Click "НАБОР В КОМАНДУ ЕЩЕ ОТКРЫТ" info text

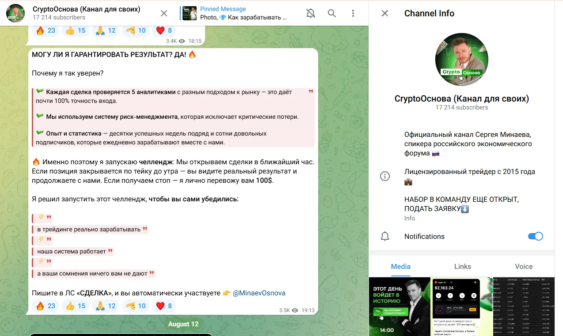[x=461, y=204]
